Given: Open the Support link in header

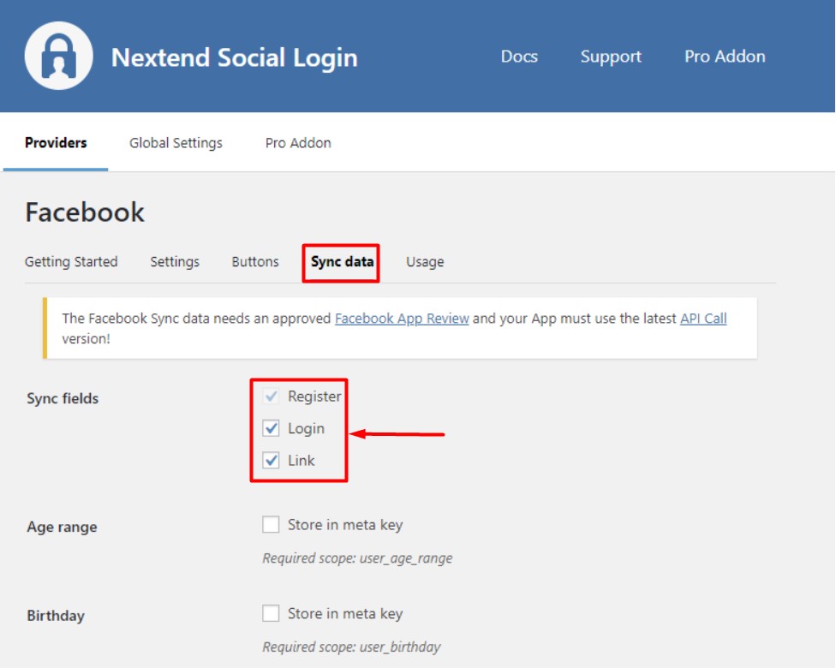Looking at the screenshot, I should click(611, 57).
